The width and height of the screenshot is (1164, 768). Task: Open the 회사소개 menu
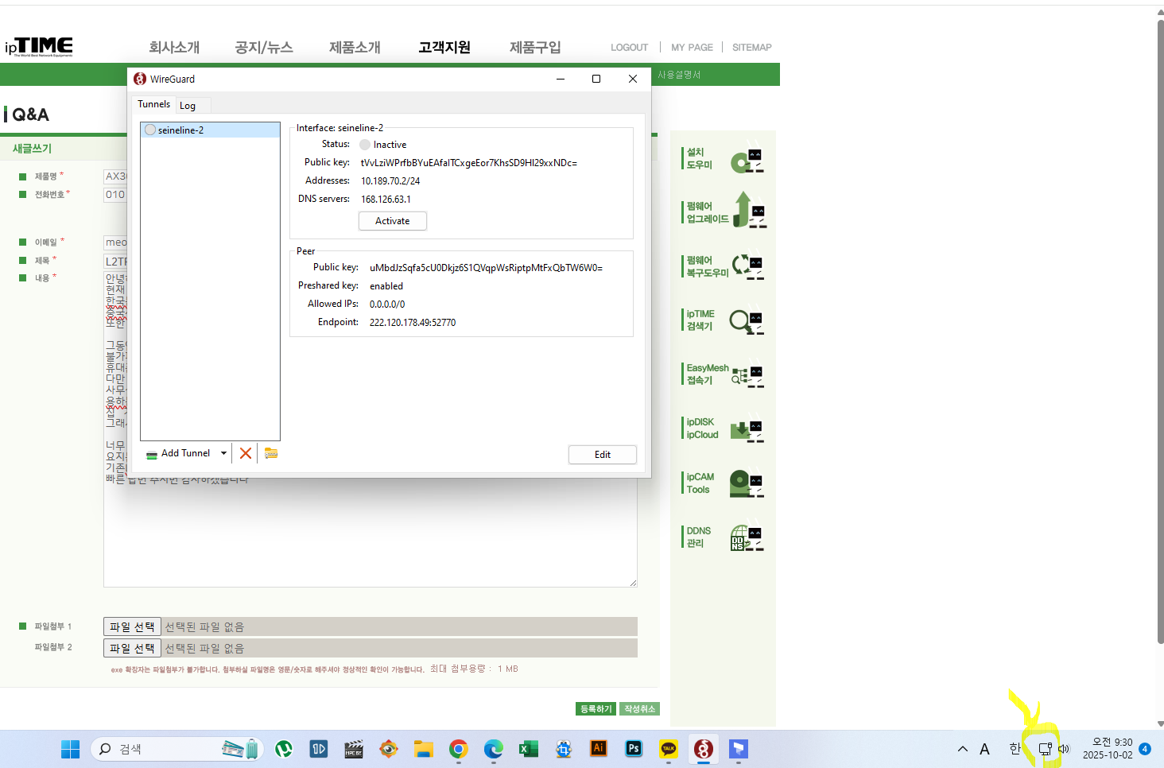(174, 47)
